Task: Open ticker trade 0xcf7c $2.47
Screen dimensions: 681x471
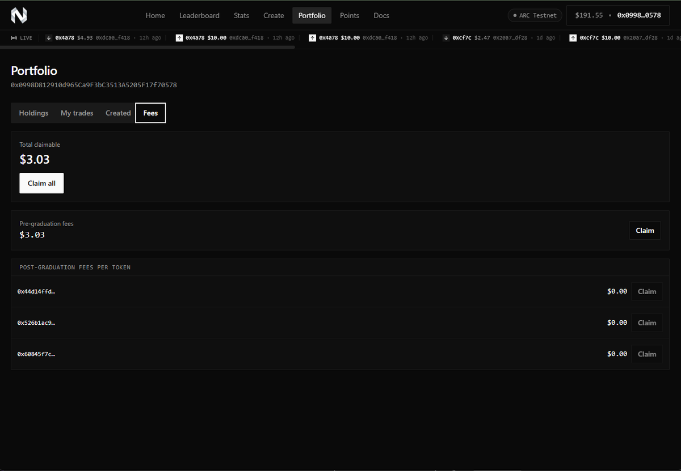Action: 499,38
